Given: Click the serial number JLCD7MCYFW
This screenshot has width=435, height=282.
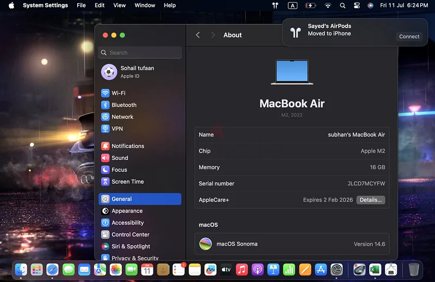Looking at the screenshot, I should (366, 183).
